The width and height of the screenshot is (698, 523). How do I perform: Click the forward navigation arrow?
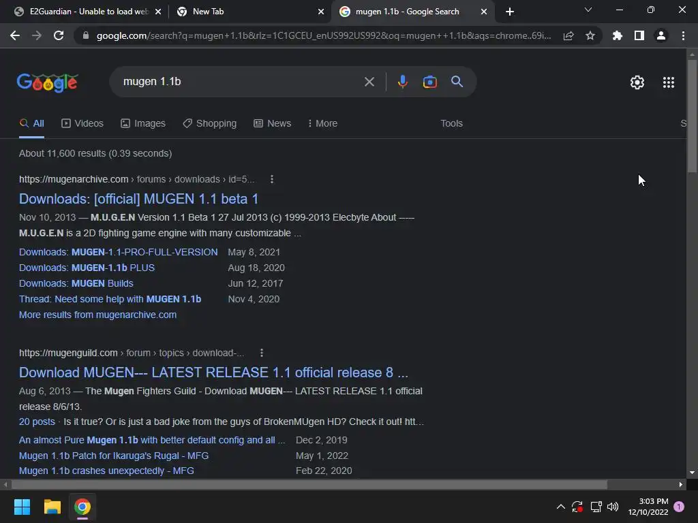pos(37,35)
